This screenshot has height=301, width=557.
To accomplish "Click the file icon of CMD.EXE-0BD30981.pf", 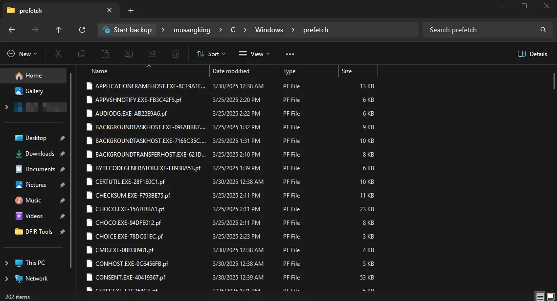I will tap(89, 250).
